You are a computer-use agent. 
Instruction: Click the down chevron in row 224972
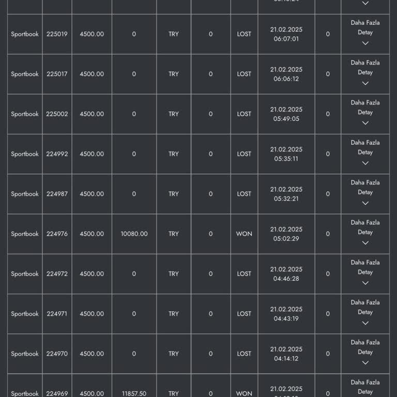[365, 283]
